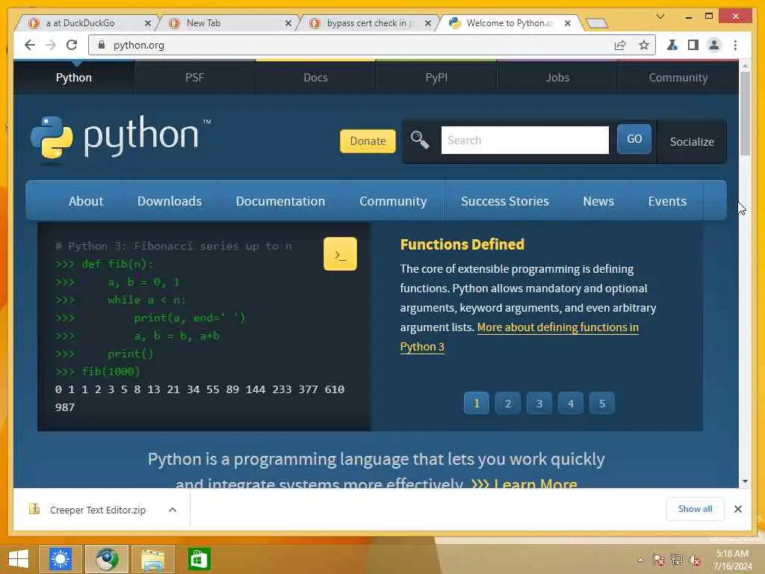Click into the site Search field
The width and height of the screenshot is (765, 574).
click(525, 140)
